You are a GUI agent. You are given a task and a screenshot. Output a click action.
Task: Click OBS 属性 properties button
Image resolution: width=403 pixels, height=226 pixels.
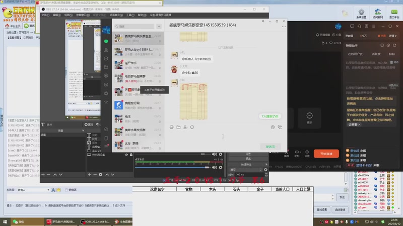(89, 125)
